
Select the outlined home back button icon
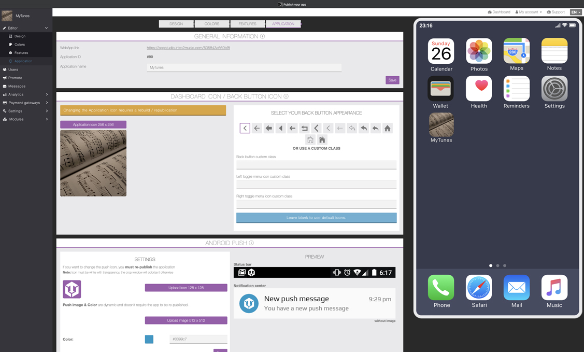(310, 139)
